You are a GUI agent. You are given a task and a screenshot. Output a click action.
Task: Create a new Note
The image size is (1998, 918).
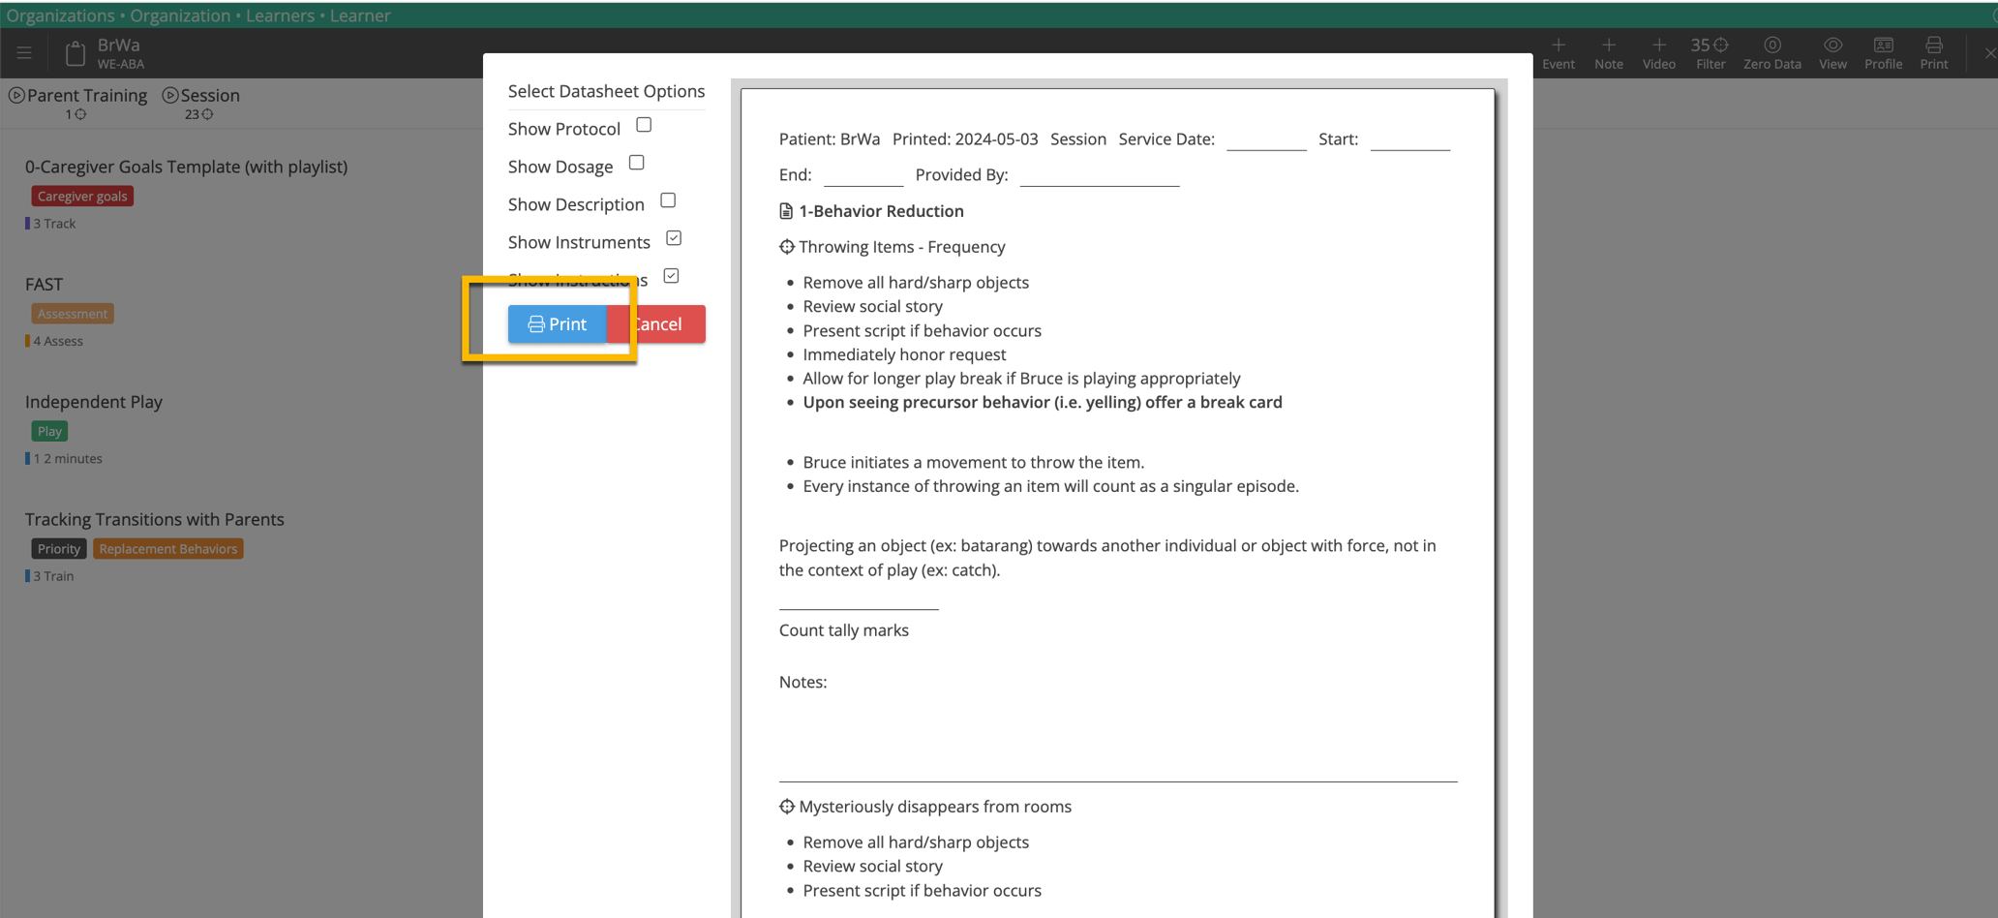[1609, 52]
